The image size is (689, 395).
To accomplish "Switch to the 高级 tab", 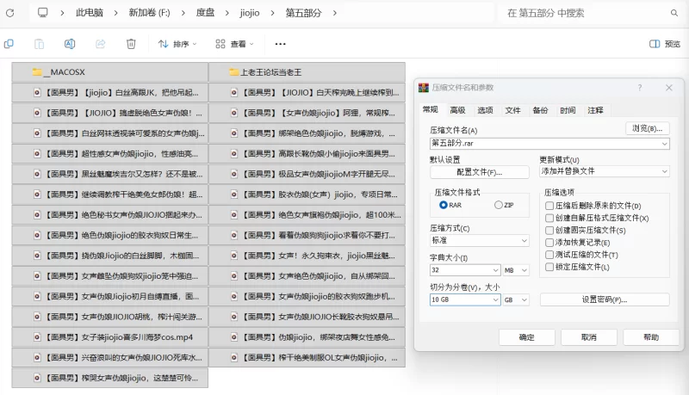I will tap(457, 110).
